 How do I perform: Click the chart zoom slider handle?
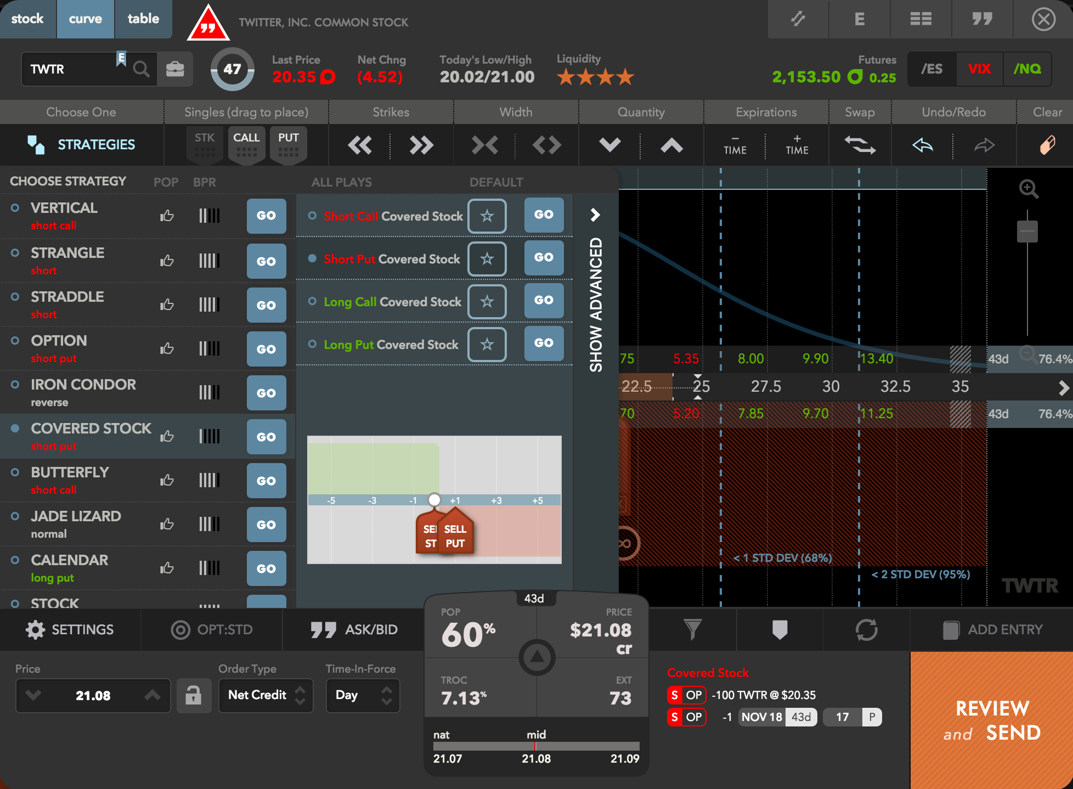[x=1027, y=232]
